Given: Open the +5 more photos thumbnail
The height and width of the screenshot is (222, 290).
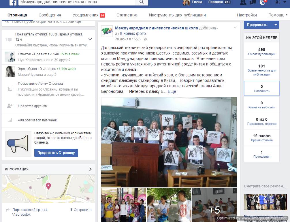Looking at the screenshot, I should point(214,205).
